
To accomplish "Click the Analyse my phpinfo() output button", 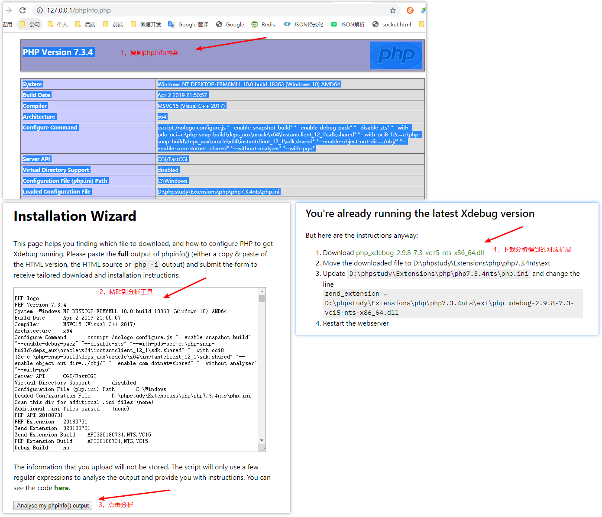I will pyautogui.click(x=53, y=505).
